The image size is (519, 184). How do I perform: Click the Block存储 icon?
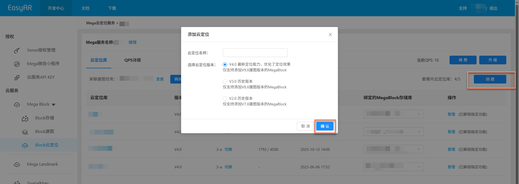25,118
